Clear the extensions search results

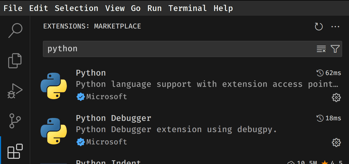coord(321,49)
